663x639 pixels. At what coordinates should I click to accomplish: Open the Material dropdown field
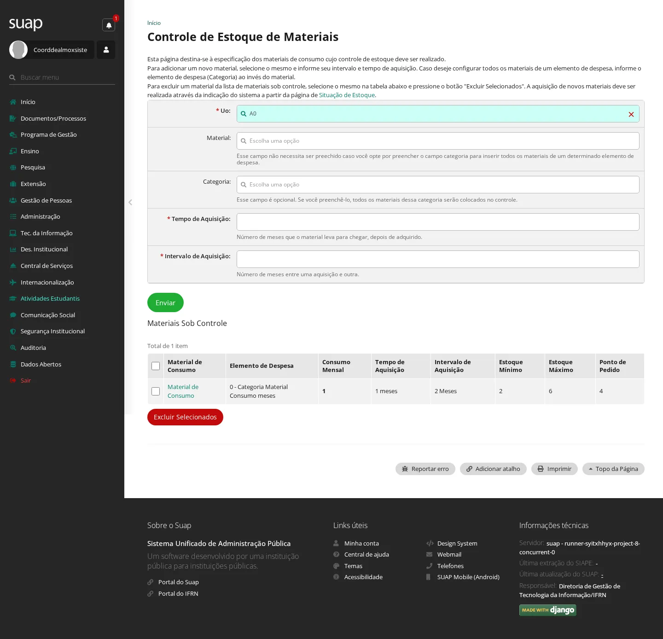coord(438,141)
